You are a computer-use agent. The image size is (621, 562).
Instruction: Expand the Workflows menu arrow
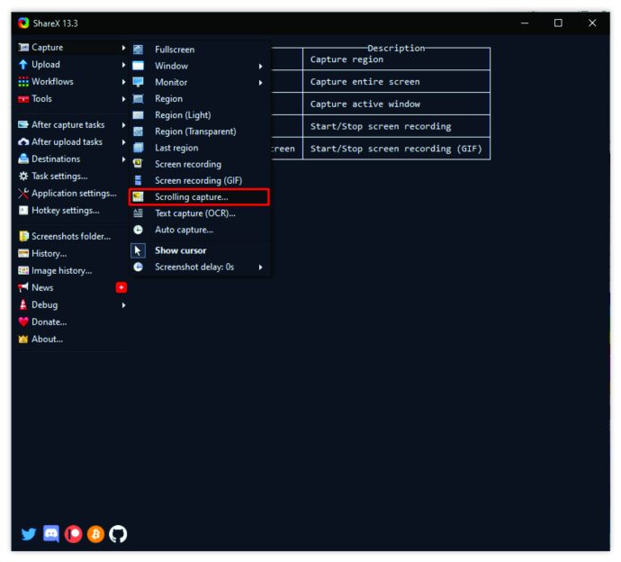123,82
